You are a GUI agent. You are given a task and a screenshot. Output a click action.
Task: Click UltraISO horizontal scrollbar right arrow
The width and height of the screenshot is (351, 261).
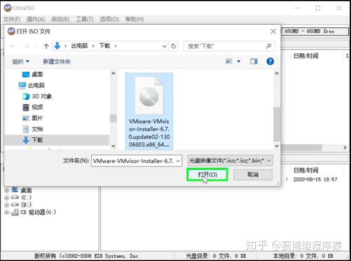345,147
